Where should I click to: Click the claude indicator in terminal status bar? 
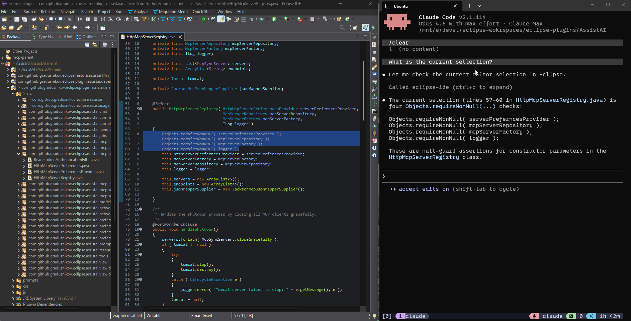552,316
